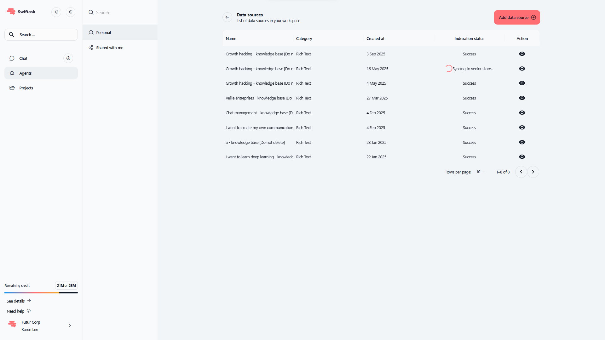
Task: Open the rows per page dropdown
Action: 480,172
